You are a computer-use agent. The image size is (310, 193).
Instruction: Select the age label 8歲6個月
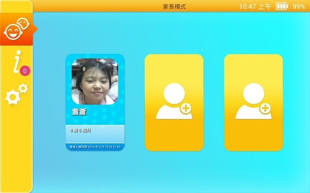[81, 131]
